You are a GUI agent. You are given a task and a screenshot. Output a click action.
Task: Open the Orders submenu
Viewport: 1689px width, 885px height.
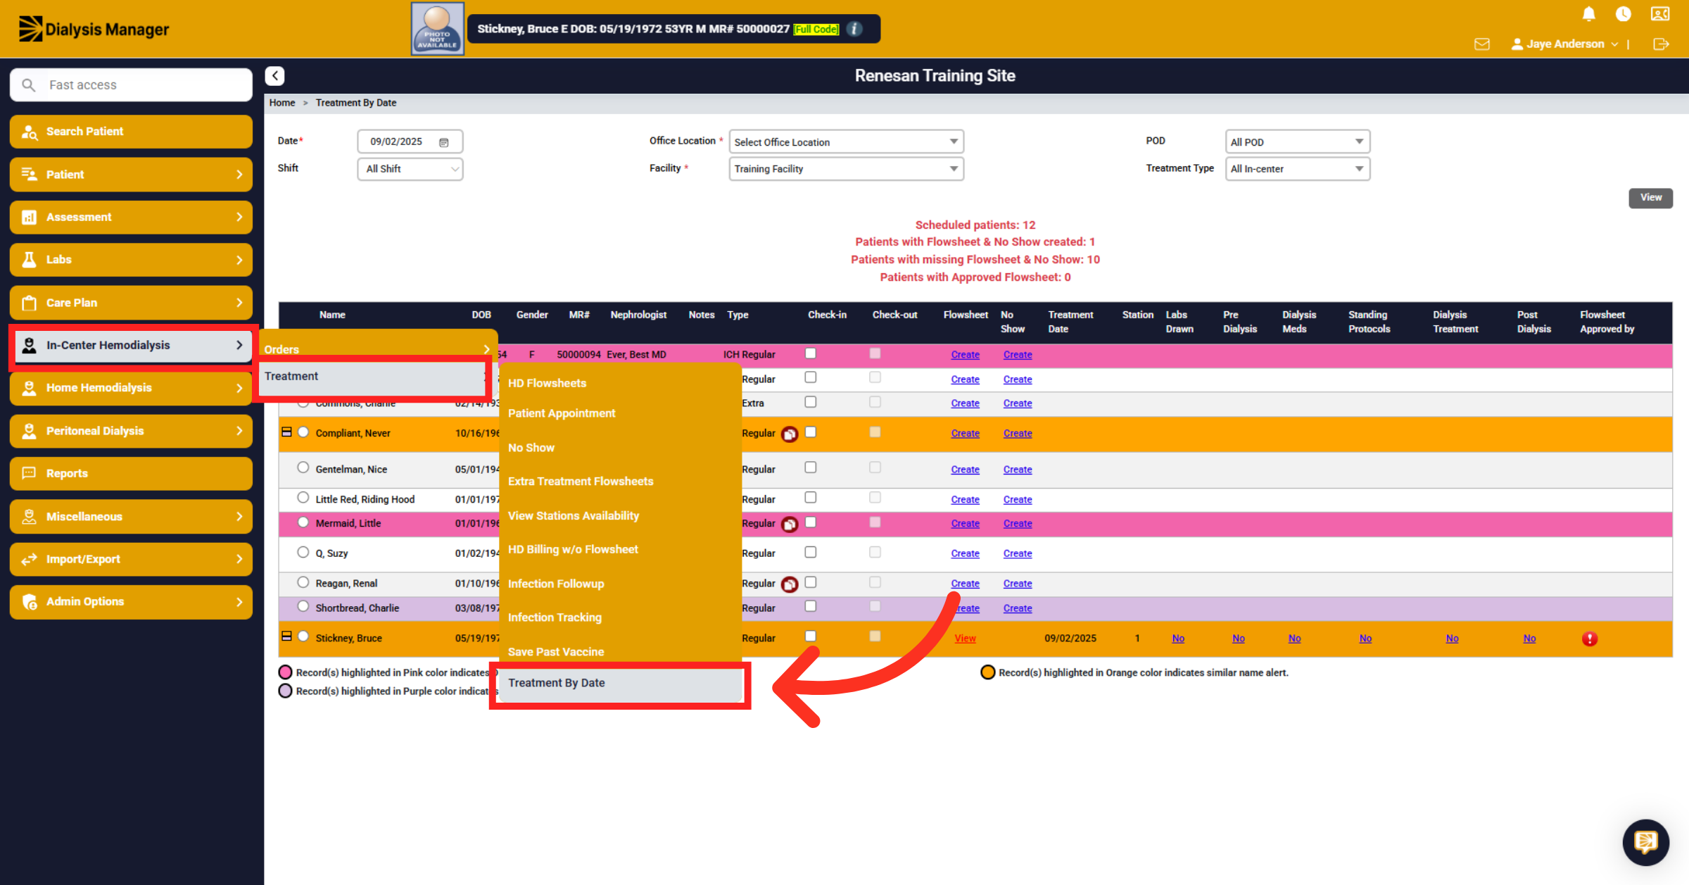tap(378, 349)
